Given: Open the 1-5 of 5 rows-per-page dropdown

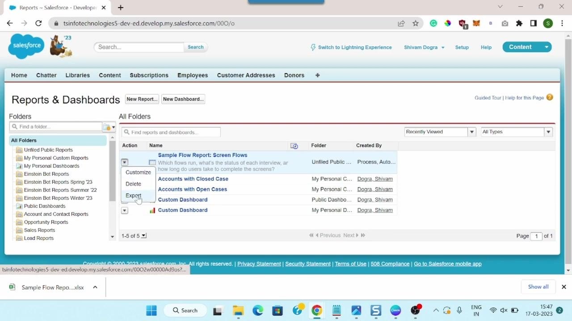Looking at the screenshot, I should click(143, 236).
